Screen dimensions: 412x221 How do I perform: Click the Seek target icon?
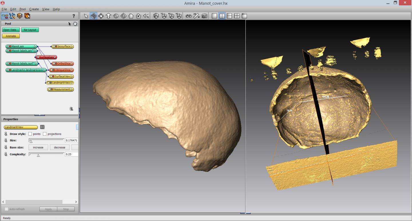pos(124,16)
